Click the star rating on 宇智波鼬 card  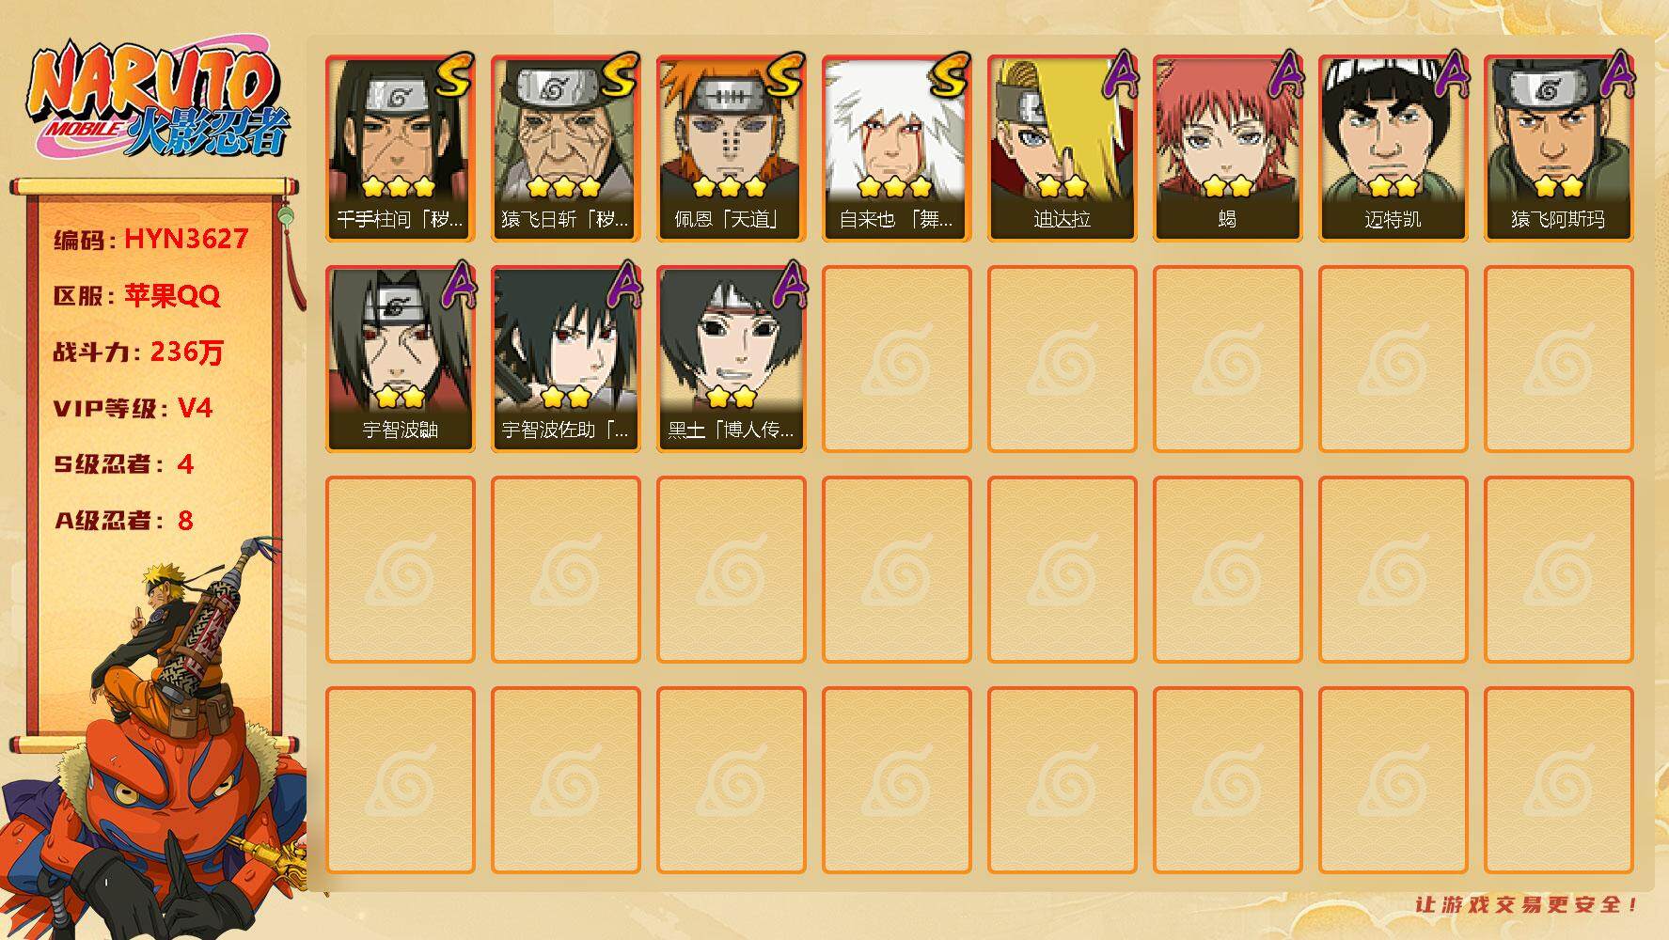[401, 397]
